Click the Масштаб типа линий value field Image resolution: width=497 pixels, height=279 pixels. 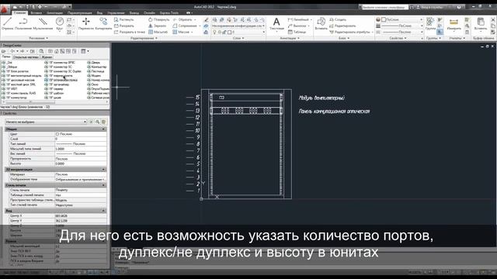point(81,149)
